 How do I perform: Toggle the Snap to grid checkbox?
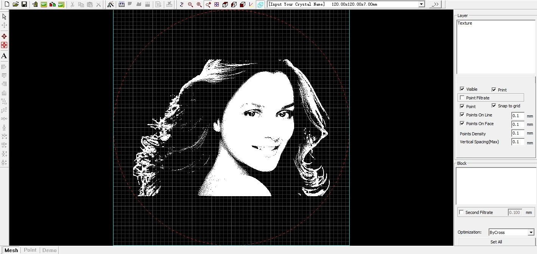pyautogui.click(x=494, y=106)
